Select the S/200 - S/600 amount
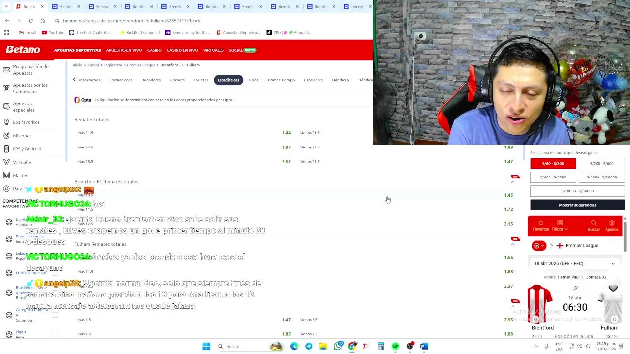The height and width of the screenshot is (354, 630). click(x=601, y=164)
